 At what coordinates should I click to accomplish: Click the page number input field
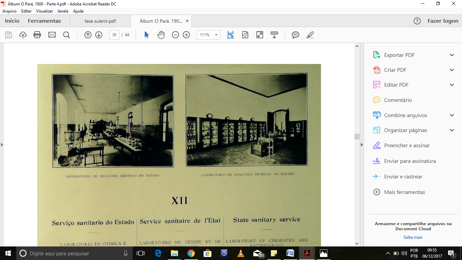tap(114, 35)
